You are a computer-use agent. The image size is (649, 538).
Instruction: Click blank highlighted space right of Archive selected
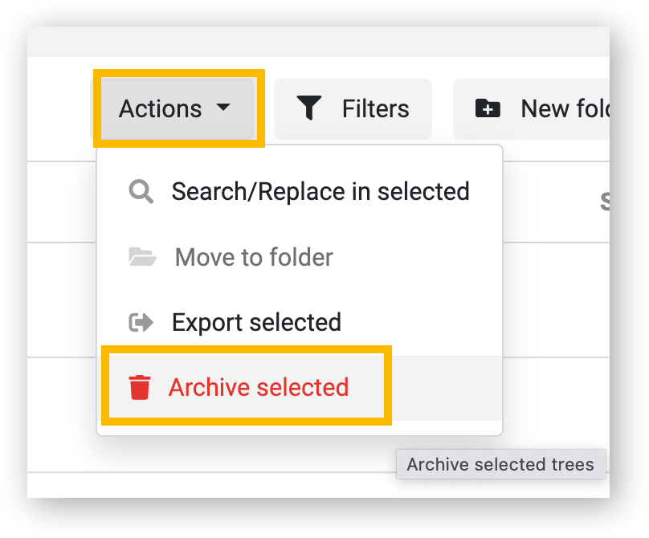447,388
